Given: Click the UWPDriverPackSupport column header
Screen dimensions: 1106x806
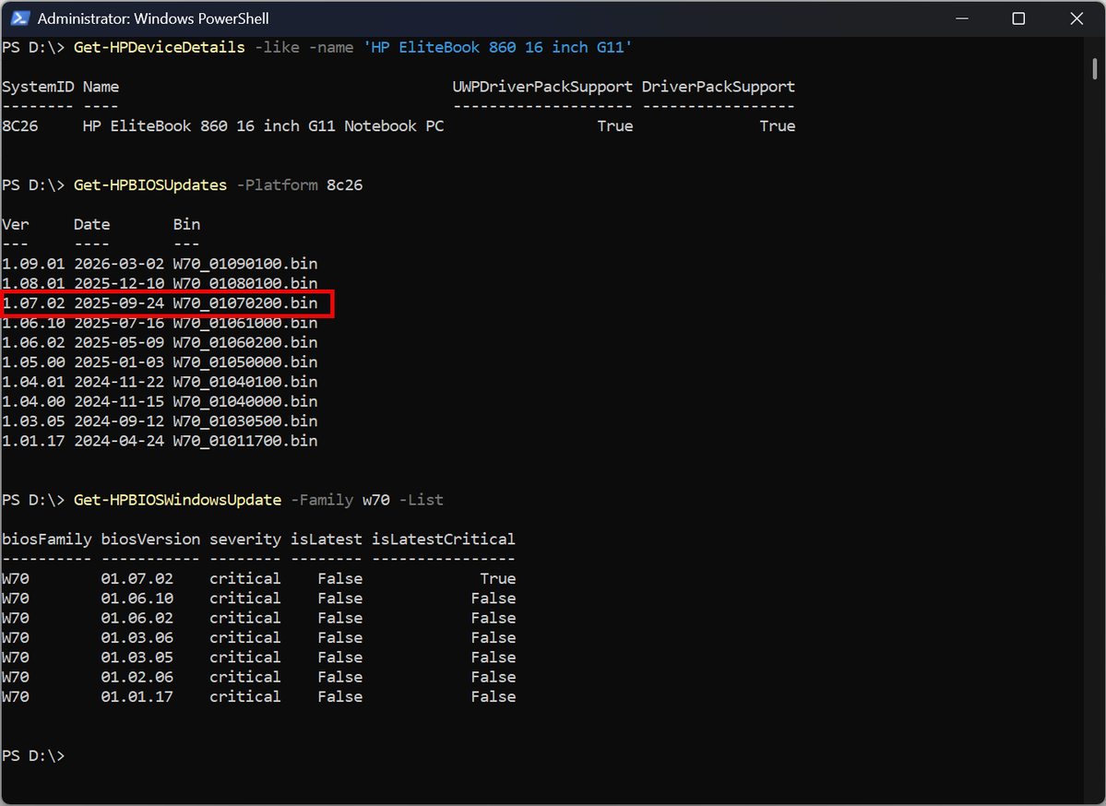Looking at the screenshot, I should coord(542,87).
